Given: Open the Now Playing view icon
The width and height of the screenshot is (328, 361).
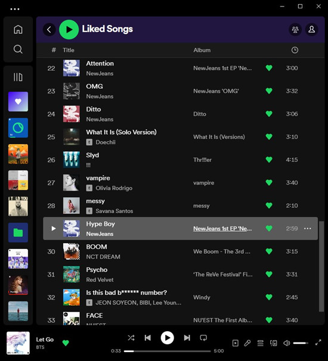Looking at the screenshot, I should pyautogui.click(x=236, y=343).
